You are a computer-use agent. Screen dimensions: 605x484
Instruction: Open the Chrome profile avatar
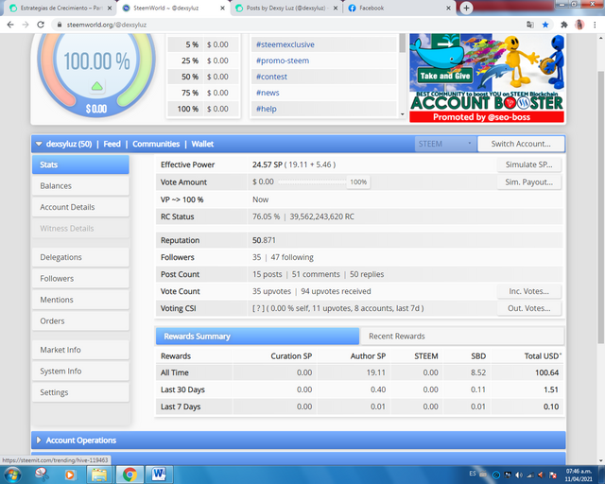click(579, 25)
